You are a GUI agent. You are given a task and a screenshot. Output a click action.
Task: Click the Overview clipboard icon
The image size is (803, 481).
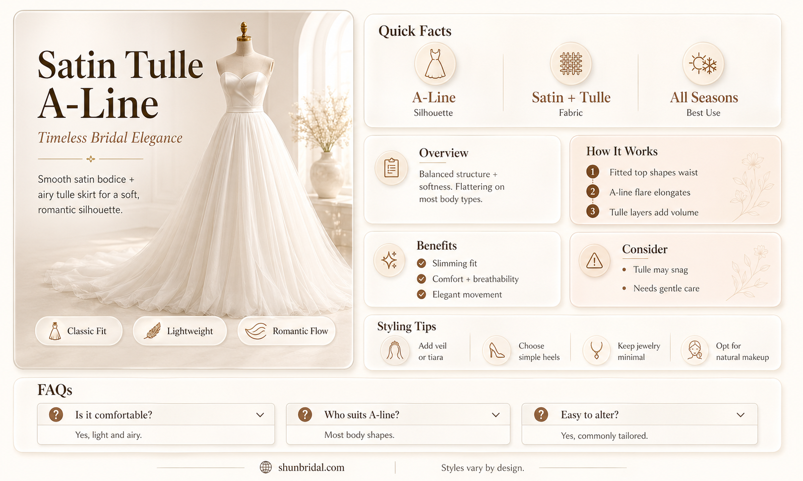391,168
